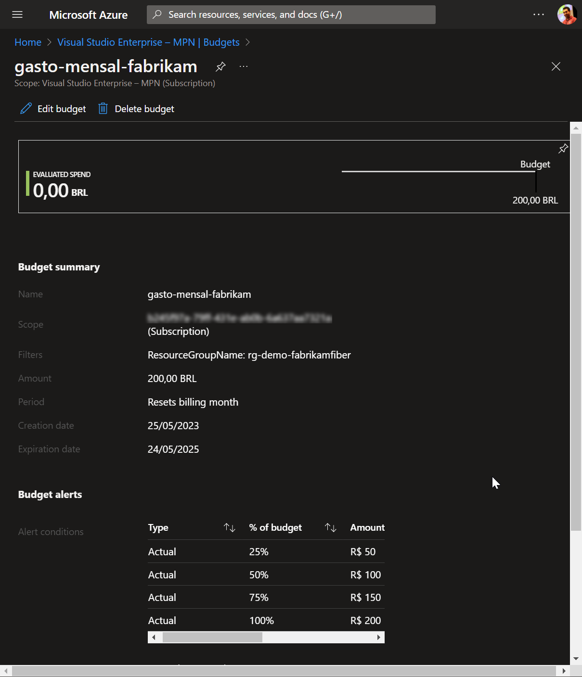This screenshot has height=677, width=582.
Task: Click the Type column header
Action: point(158,528)
